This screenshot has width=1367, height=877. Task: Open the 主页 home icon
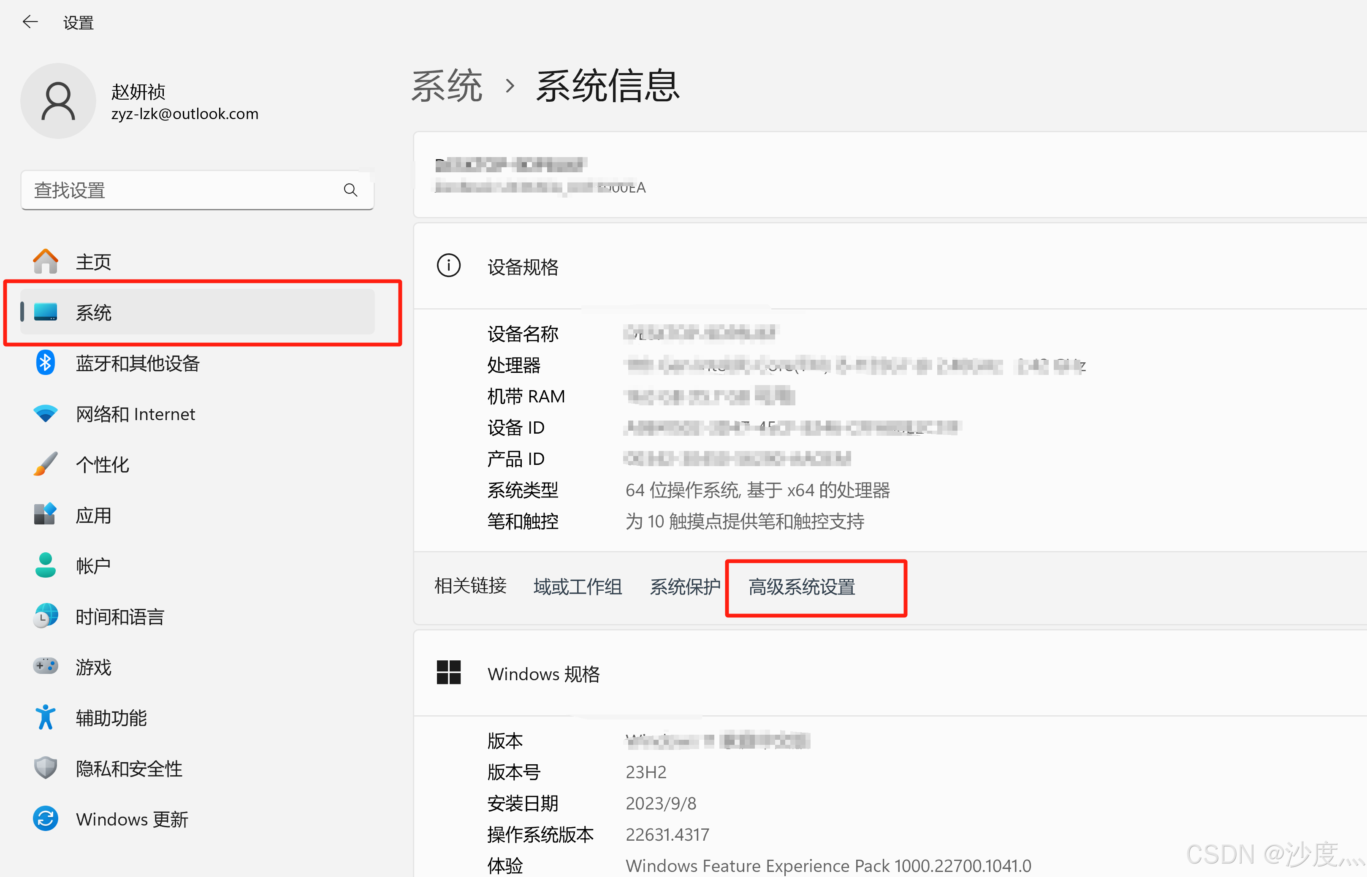pyautogui.click(x=46, y=262)
